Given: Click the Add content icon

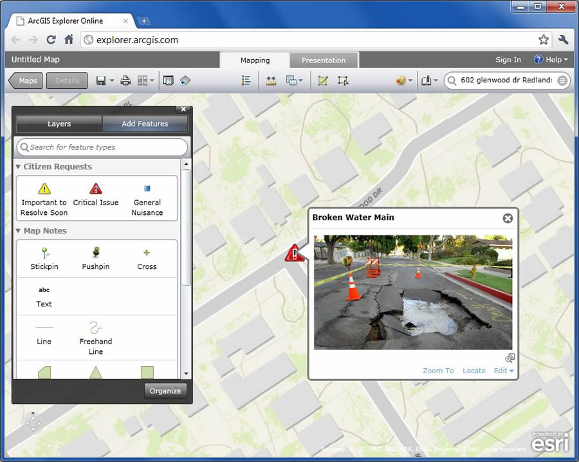Looking at the screenshot, I should click(x=185, y=80).
